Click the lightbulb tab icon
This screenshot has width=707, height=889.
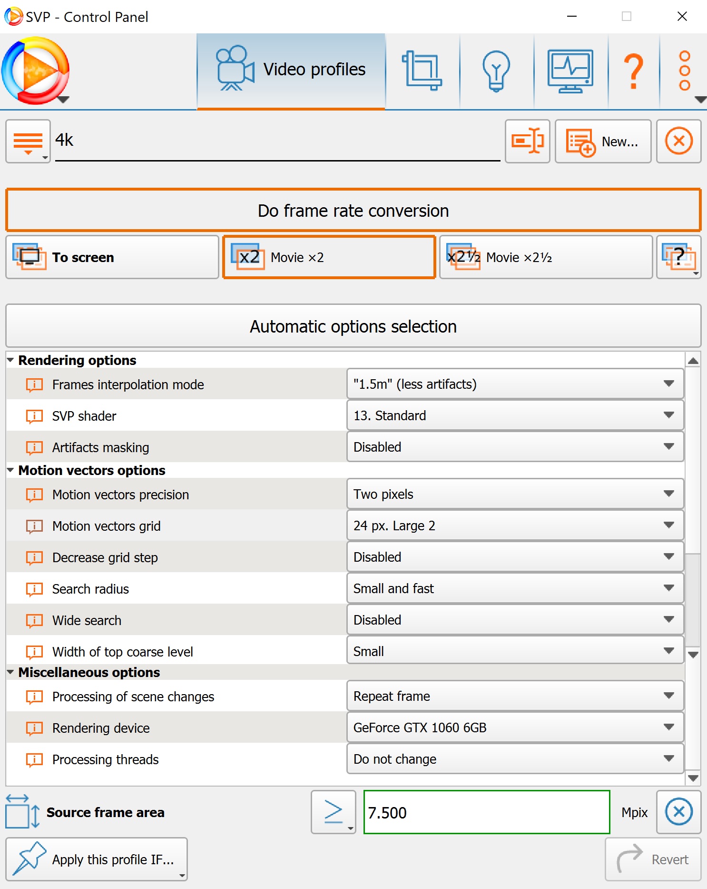(496, 71)
